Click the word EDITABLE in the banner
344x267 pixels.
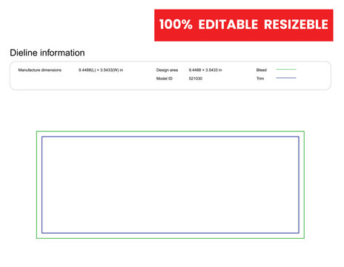228,24
